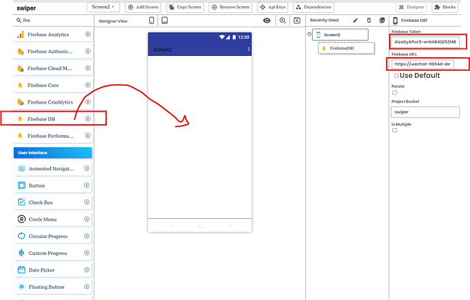Click the pencil rename icon in component tree
The image size is (470, 300).
click(x=355, y=20)
